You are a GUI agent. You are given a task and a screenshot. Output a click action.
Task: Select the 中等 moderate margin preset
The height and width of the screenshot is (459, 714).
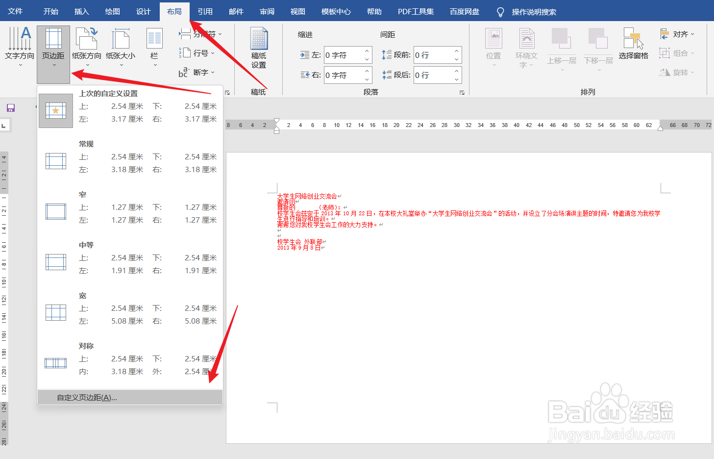click(x=130, y=258)
